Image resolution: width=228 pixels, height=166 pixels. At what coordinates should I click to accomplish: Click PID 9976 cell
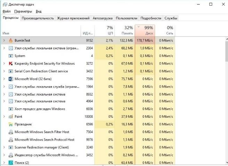tap(89, 140)
